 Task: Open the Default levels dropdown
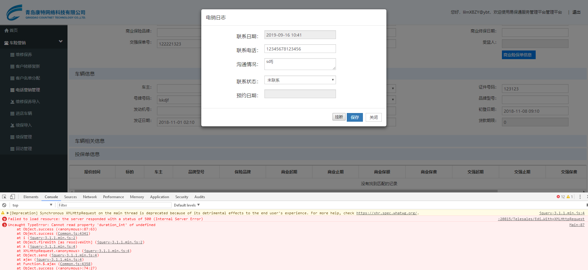[187, 205]
